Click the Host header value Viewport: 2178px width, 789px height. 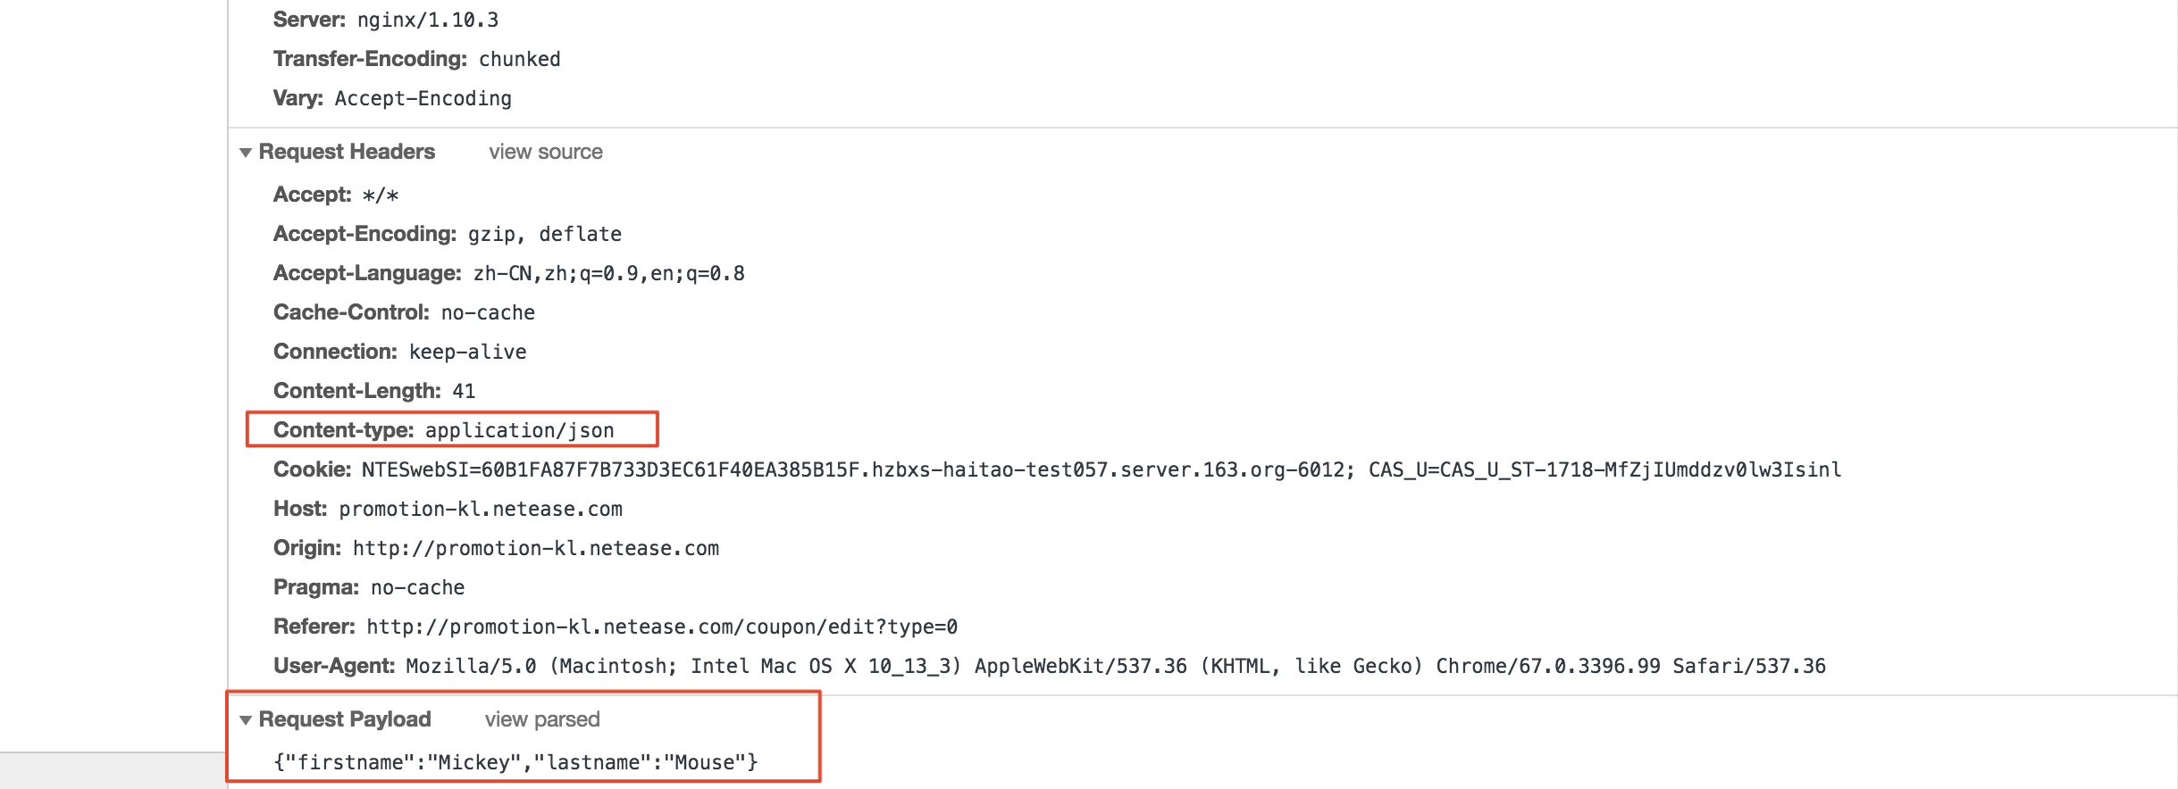pos(481,509)
